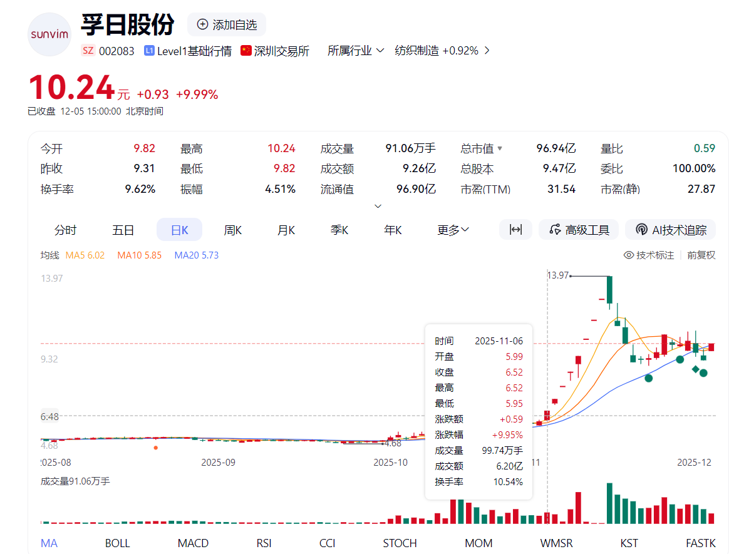Switch to 分时 chart tab
This screenshot has height=554, width=729.
pos(65,230)
